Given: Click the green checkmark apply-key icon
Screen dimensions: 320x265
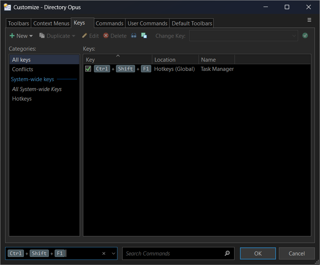Looking at the screenshot, I should (x=305, y=36).
